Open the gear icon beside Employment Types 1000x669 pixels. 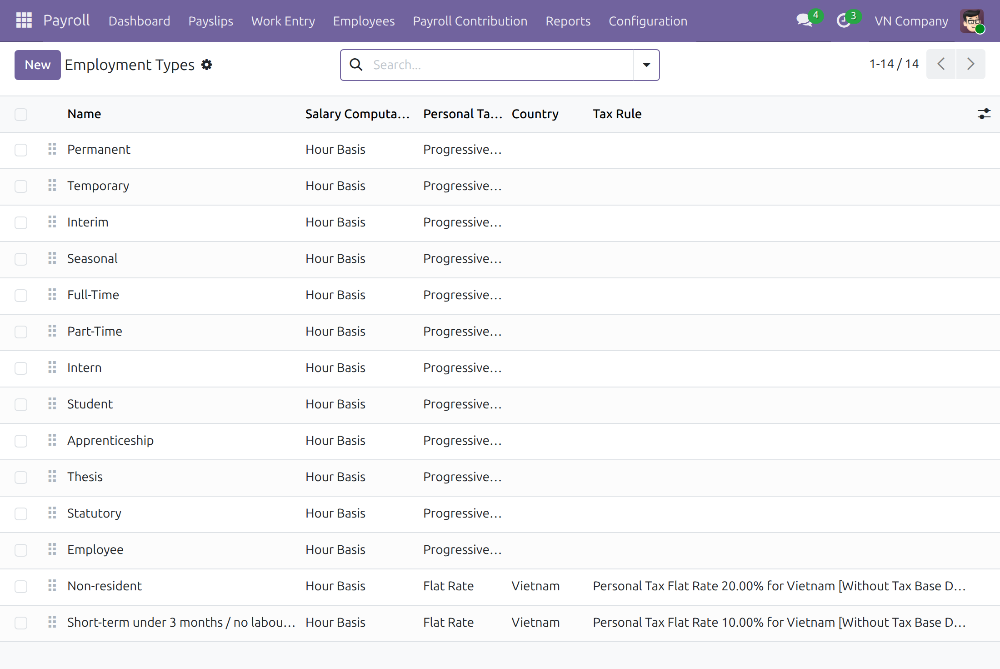(x=207, y=65)
